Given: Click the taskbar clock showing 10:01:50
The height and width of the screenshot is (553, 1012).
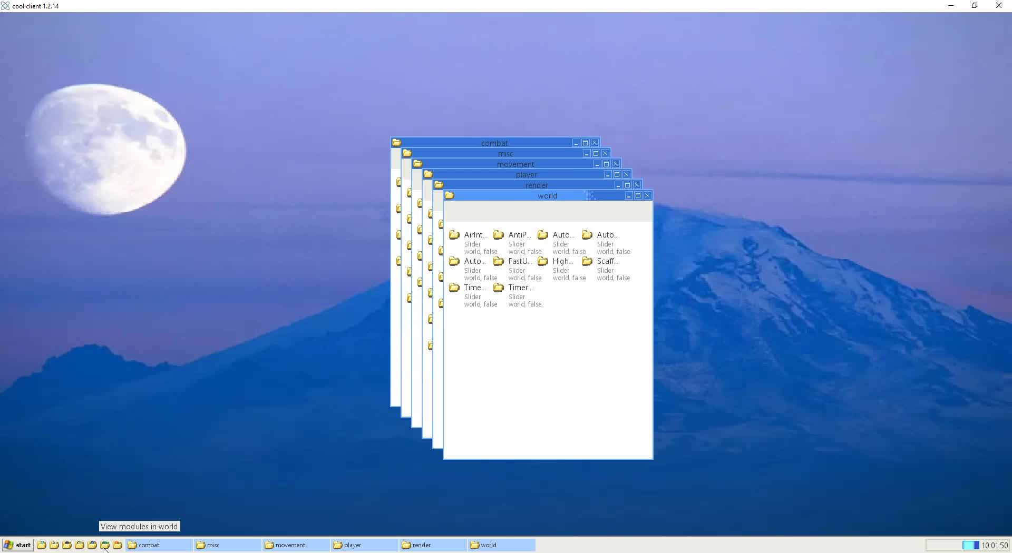Looking at the screenshot, I should (x=995, y=546).
